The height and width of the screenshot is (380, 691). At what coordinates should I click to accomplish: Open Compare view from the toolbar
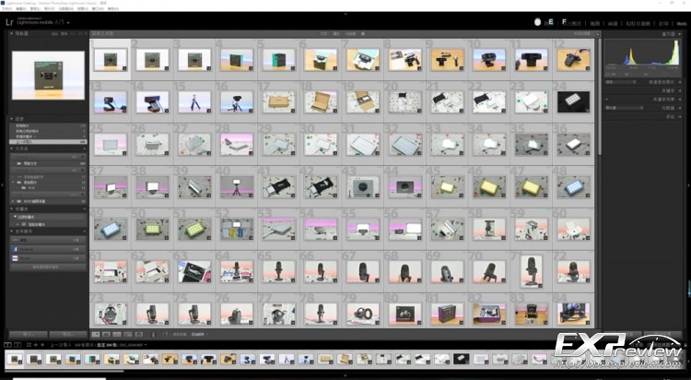[x=118, y=334]
